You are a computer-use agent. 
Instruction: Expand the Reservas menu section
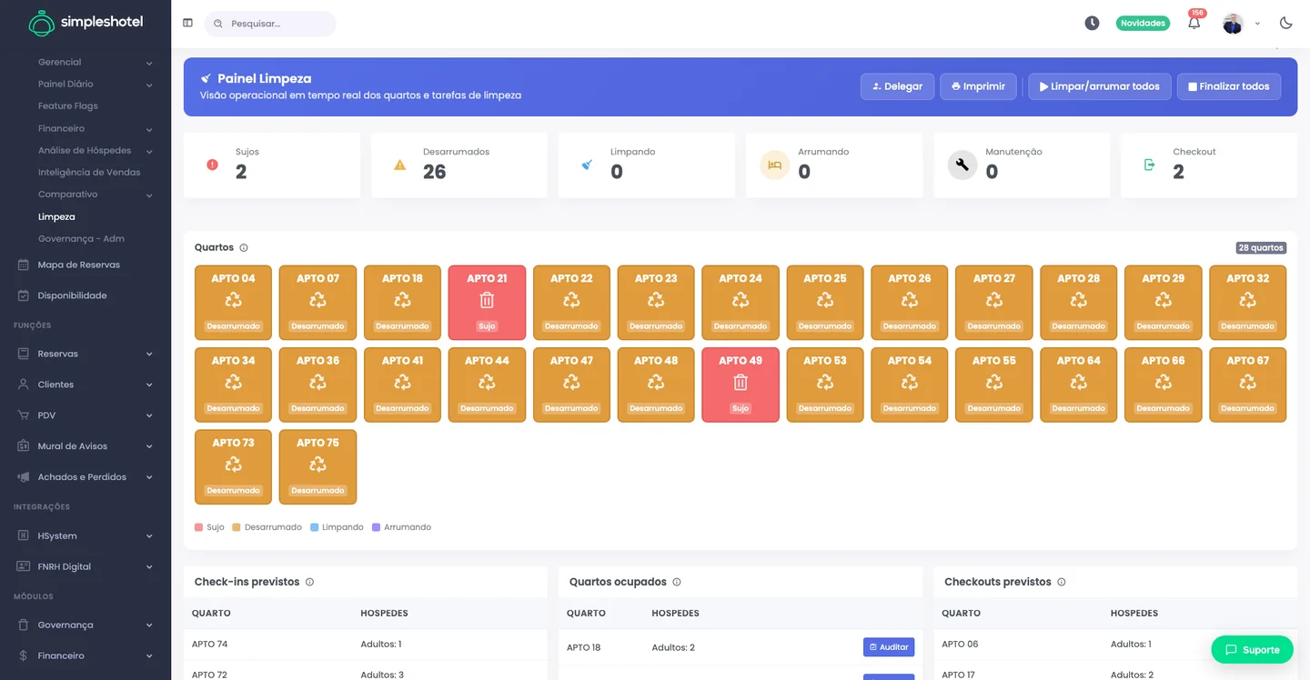[x=86, y=354]
